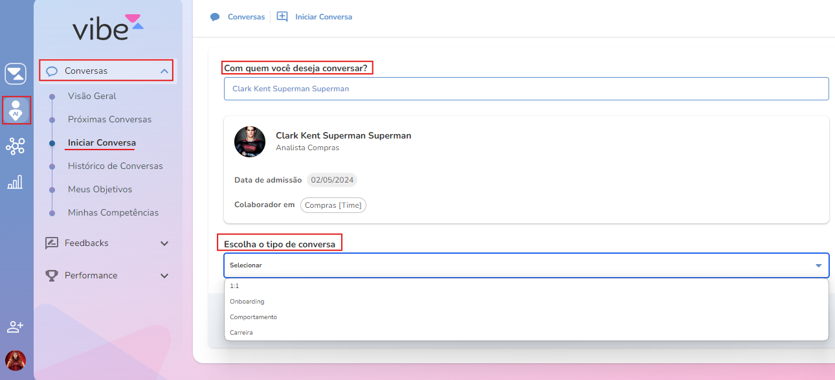The width and height of the screenshot is (835, 380).
Task: Open the user profile avatar at bottom left
Action: (x=16, y=361)
